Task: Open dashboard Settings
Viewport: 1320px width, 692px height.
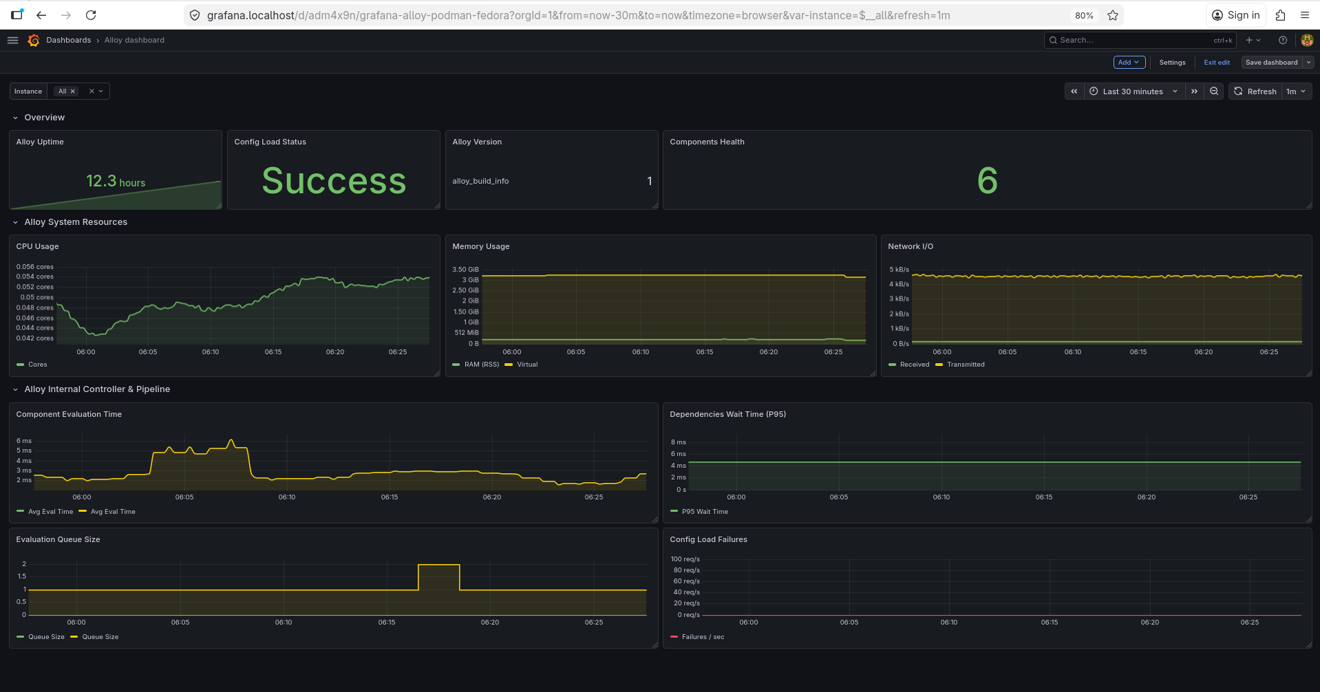Action: click(x=1172, y=62)
